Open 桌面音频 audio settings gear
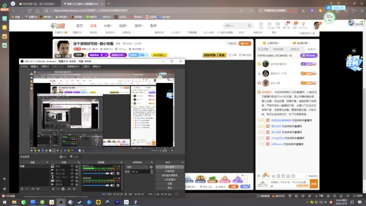The width and height of the screenshot is (366, 206). (118, 185)
